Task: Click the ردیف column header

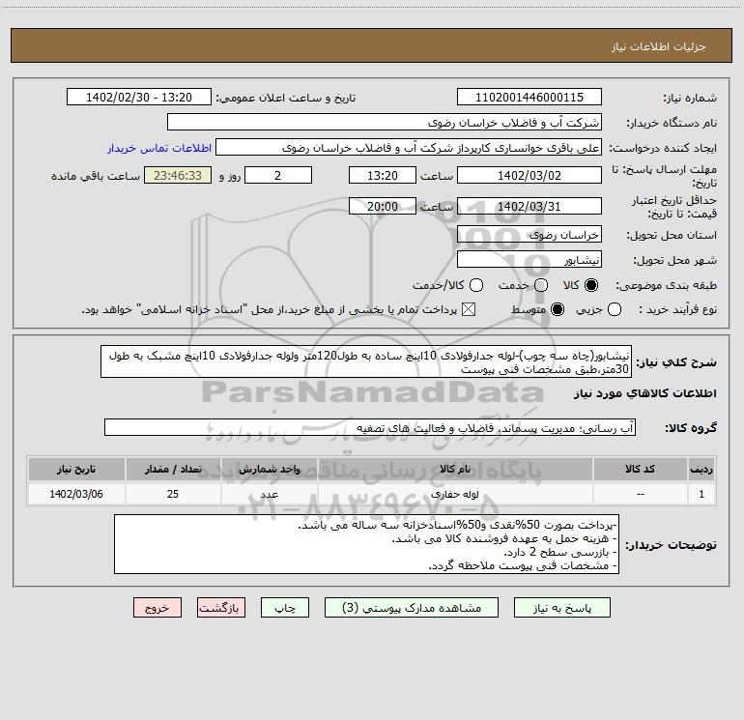Action: point(701,470)
